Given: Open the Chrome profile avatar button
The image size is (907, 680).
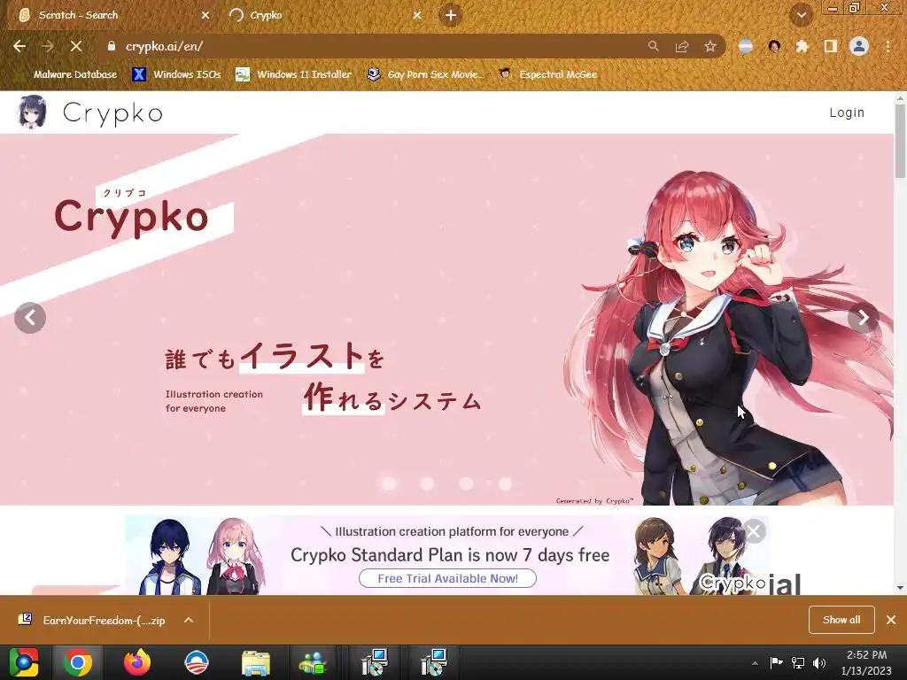Looking at the screenshot, I should (859, 46).
